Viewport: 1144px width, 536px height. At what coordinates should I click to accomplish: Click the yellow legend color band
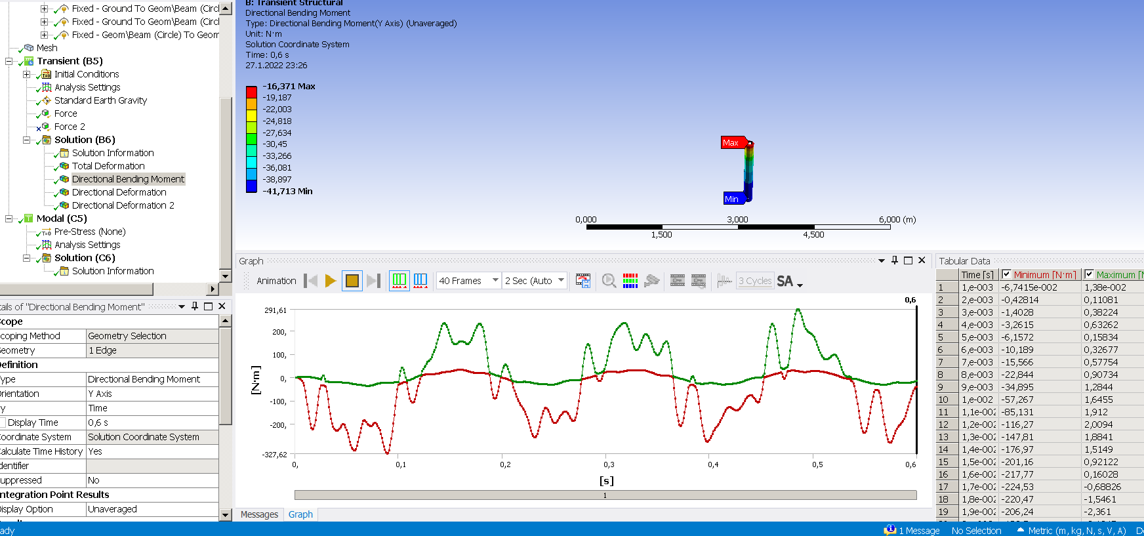point(251,115)
